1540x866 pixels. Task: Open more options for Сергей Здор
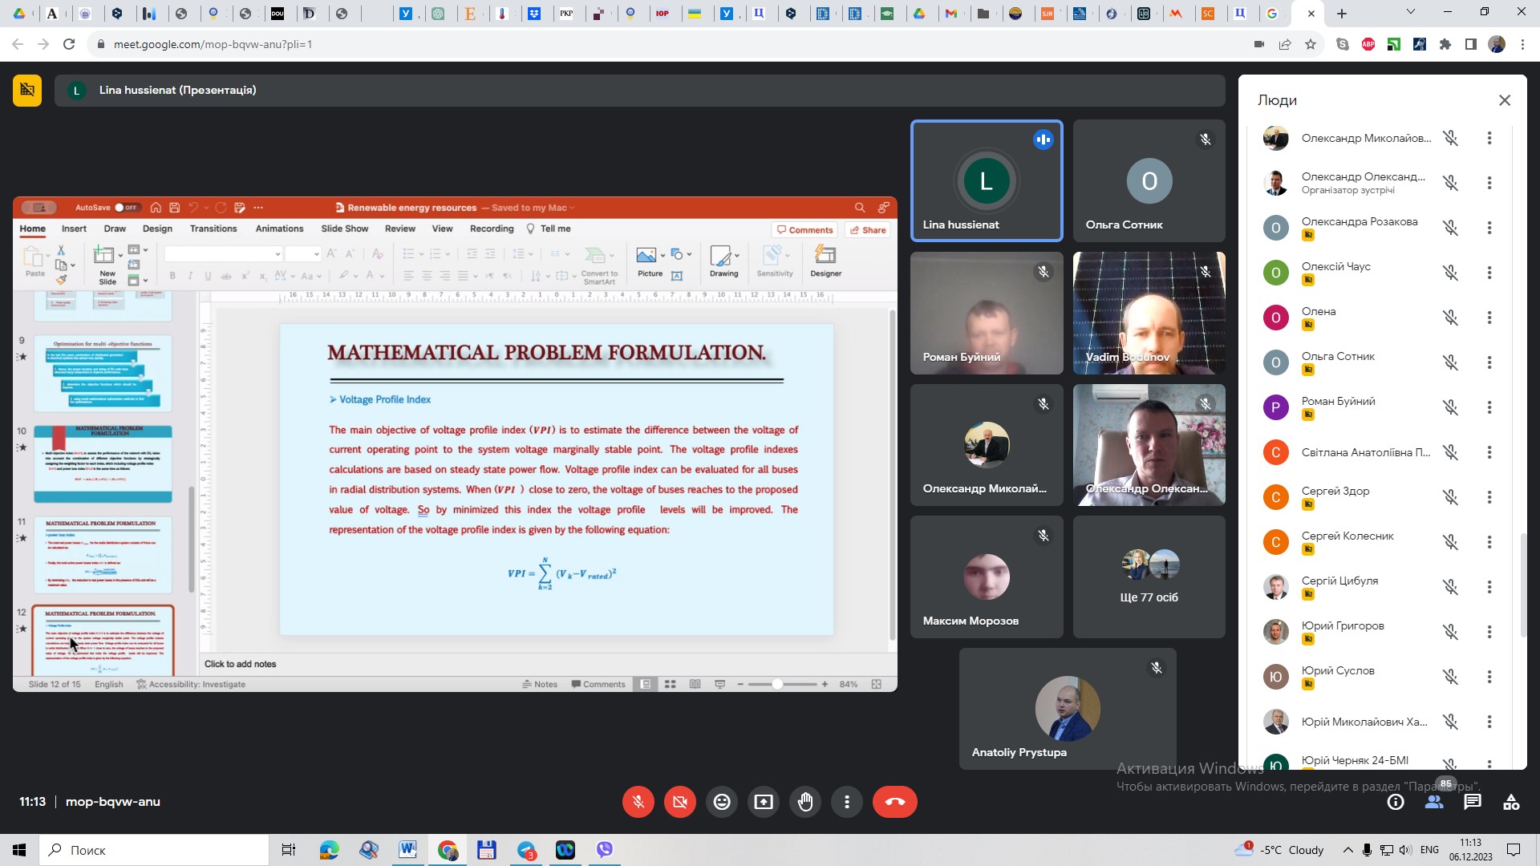[1489, 497]
